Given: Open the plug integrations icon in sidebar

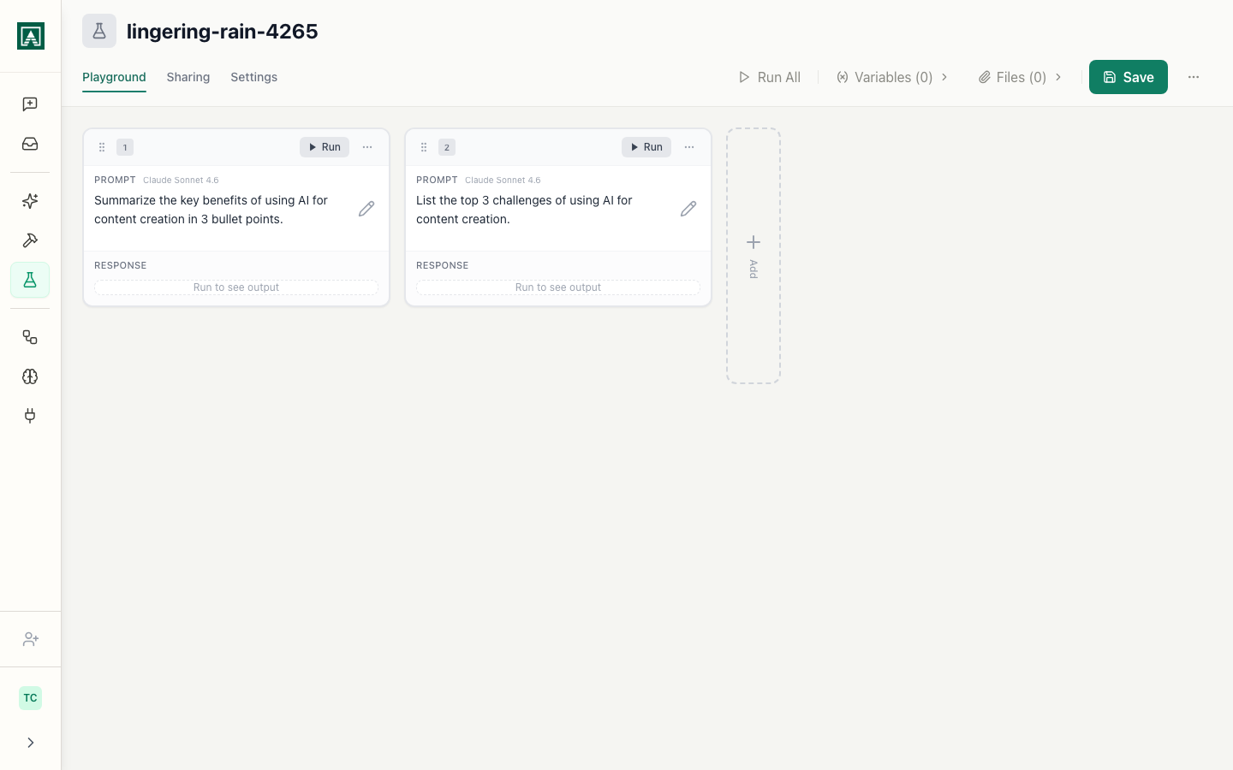Looking at the screenshot, I should click(x=30, y=416).
